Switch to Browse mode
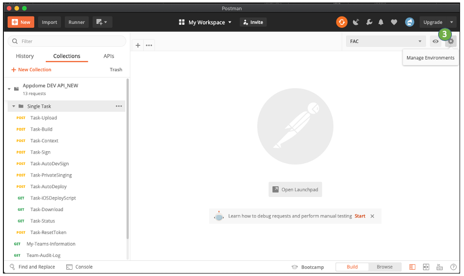Image resolution: width=464 pixels, height=276 pixels. coord(385,267)
